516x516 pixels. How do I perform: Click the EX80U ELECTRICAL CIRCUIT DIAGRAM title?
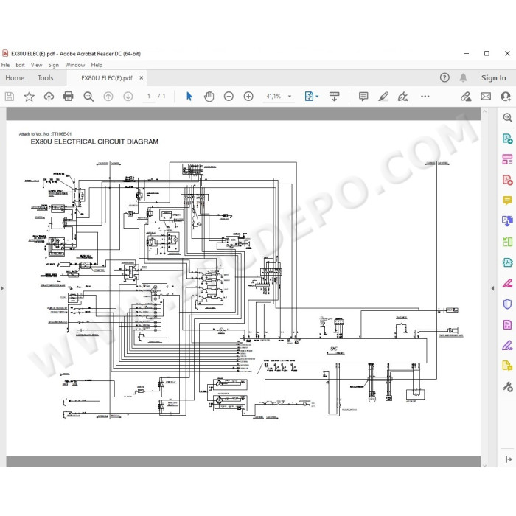coord(94,142)
